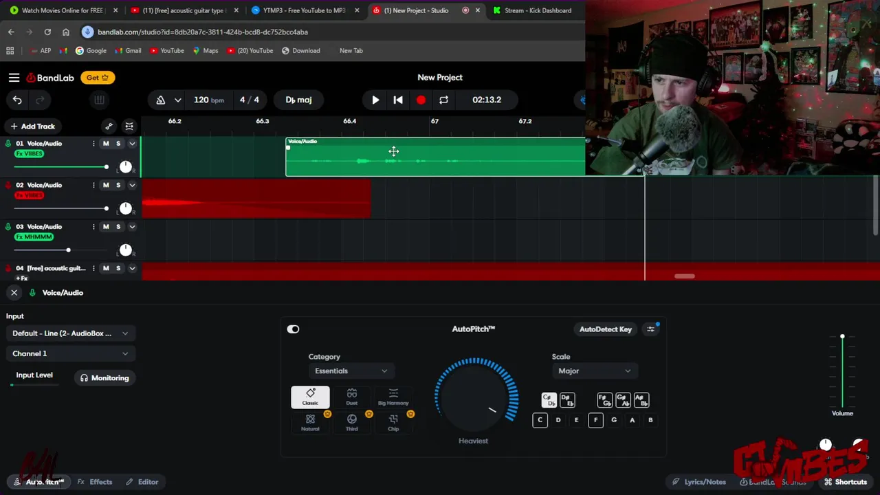This screenshot has width=880, height=495.
Task: Toggle the G note in scale
Action: click(x=614, y=420)
